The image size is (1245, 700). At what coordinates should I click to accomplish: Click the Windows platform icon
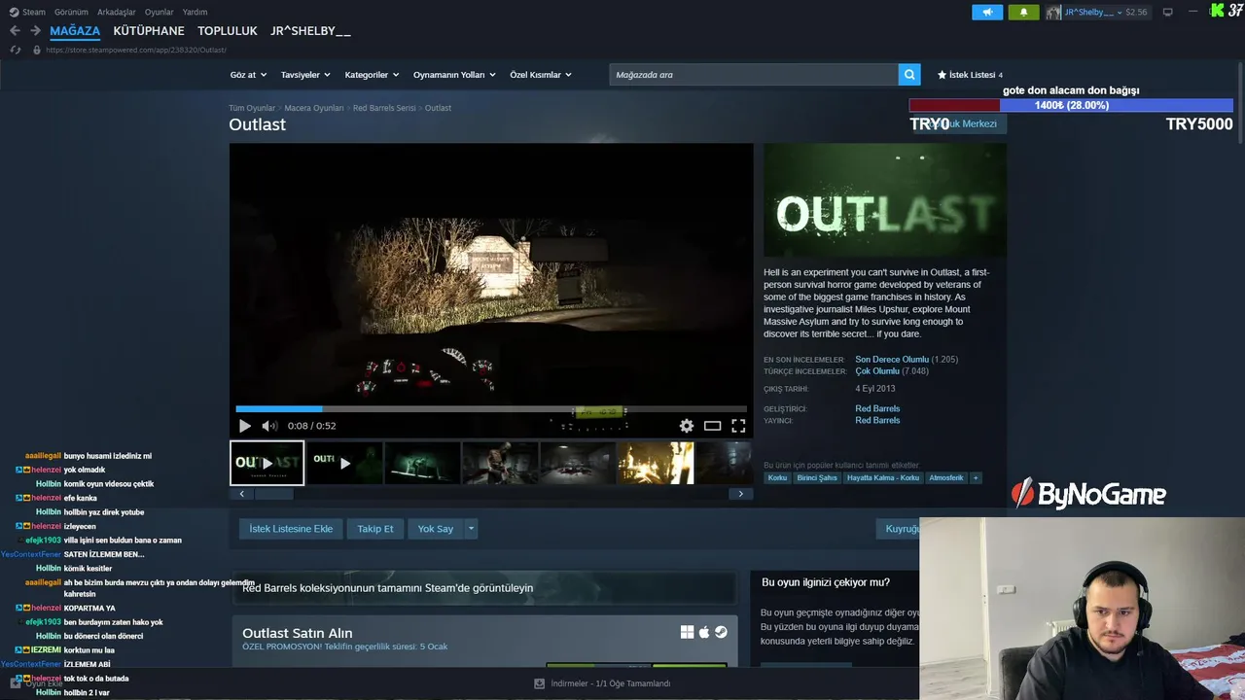click(x=687, y=632)
